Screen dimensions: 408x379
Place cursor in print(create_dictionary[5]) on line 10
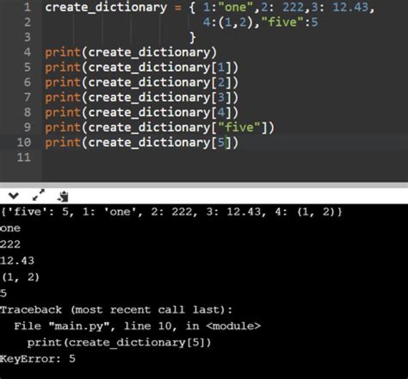[x=142, y=143]
